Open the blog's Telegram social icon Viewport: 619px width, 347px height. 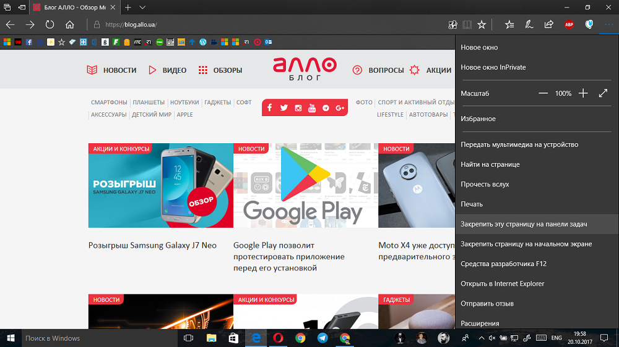click(x=326, y=107)
